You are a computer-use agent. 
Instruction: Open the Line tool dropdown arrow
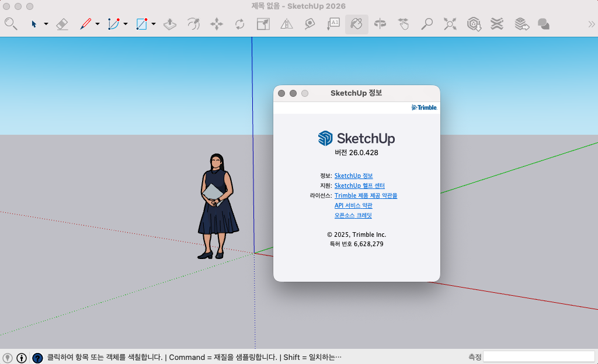coord(98,24)
